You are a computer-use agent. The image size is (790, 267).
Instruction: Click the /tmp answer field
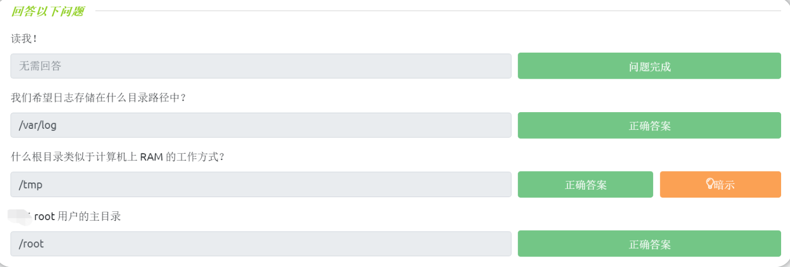click(x=261, y=185)
